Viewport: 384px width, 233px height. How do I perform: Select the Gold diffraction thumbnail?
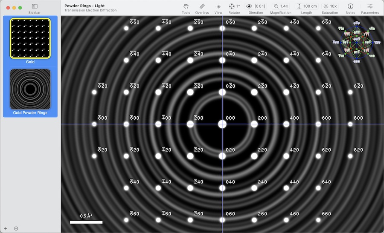click(30, 38)
